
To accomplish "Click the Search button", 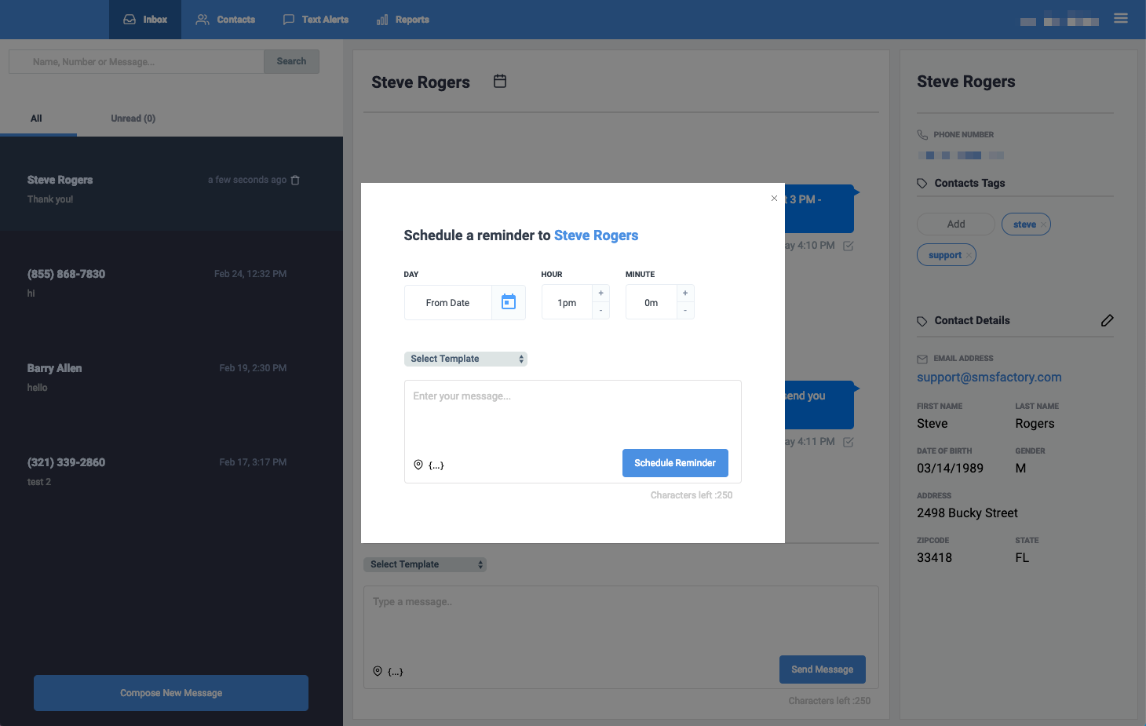I will click(291, 61).
